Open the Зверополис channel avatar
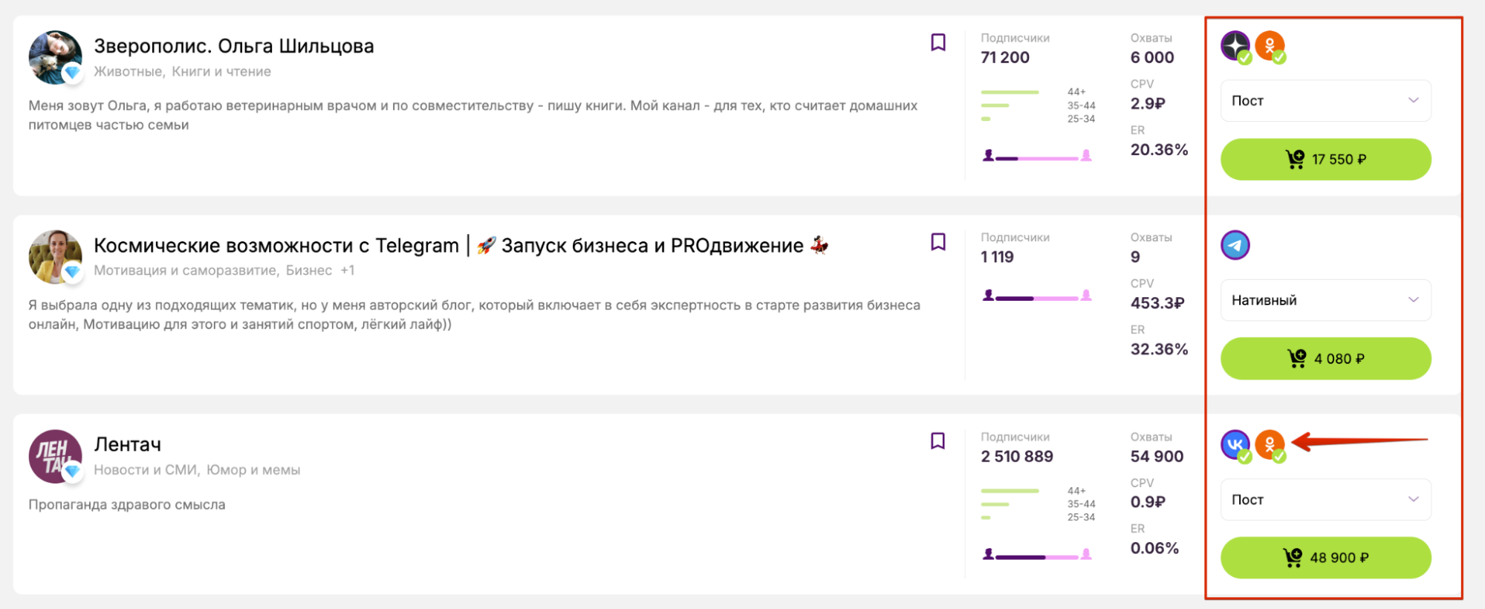The image size is (1485, 609). 55,57
